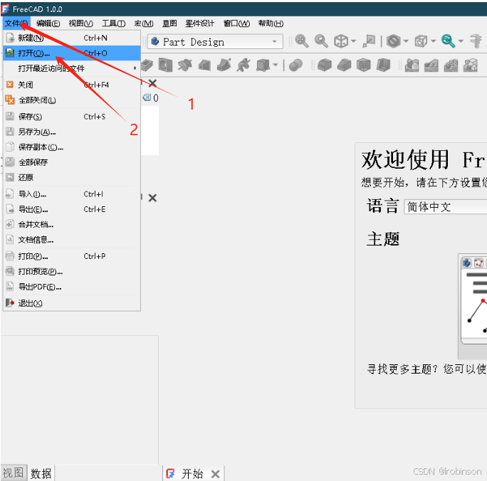The height and width of the screenshot is (481, 487).
Task: Select the Polar Pattern tool icon
Action: point(451,65)
